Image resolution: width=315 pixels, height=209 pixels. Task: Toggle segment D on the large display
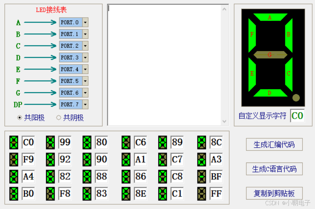pos(270,93)
